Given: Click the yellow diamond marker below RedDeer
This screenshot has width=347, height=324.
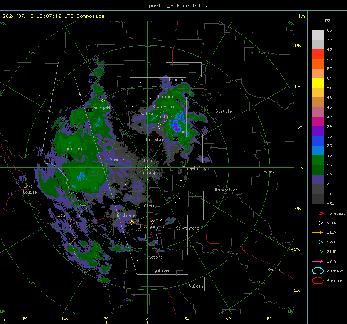Looking at the screenshot, I should click(158, 125).
